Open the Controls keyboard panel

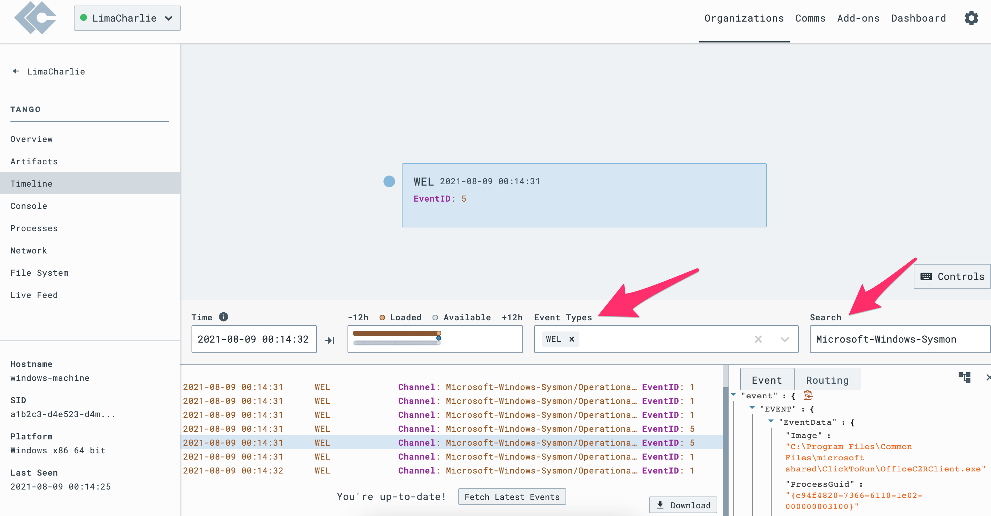coord(952,276)
